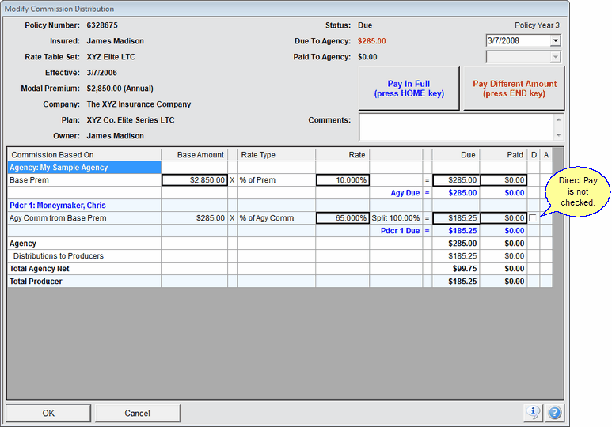Click the A column header

[546, 154]
